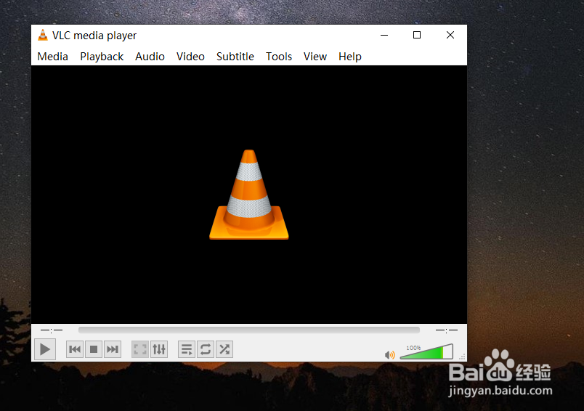584x411 pixels.
Task: Mute audio via speaker icon
Action: [x=389, y=355]
